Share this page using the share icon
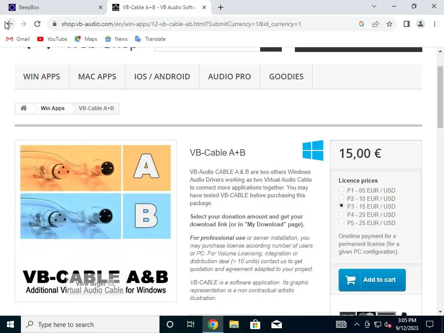 pyautogui.click(x=375, y=24)
